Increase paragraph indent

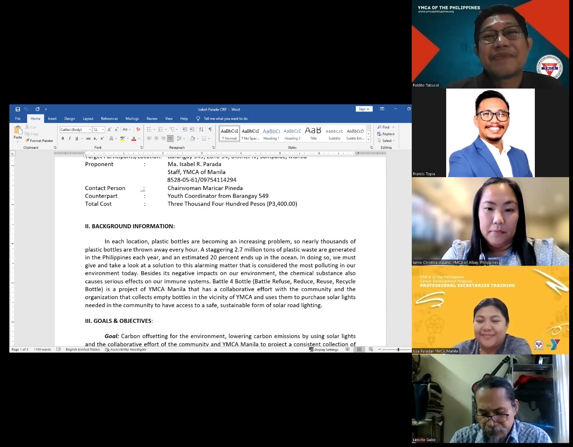click(192, 130)
